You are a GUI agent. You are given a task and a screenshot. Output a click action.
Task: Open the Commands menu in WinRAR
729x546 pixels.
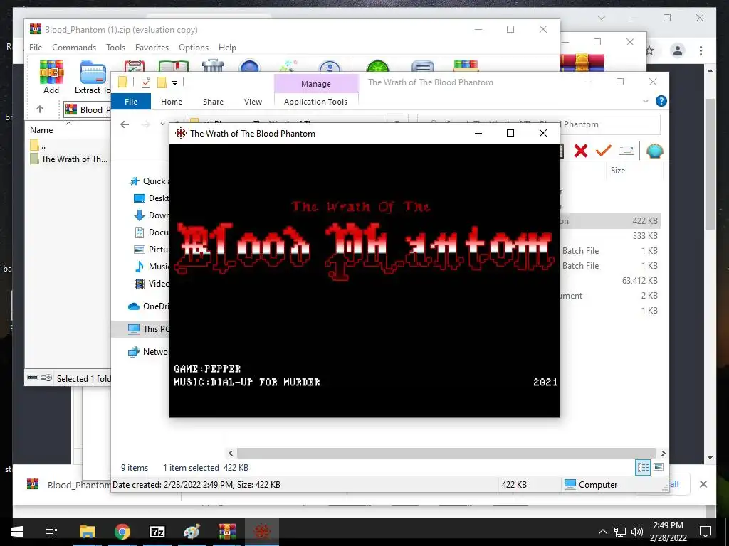click(74, 48)
